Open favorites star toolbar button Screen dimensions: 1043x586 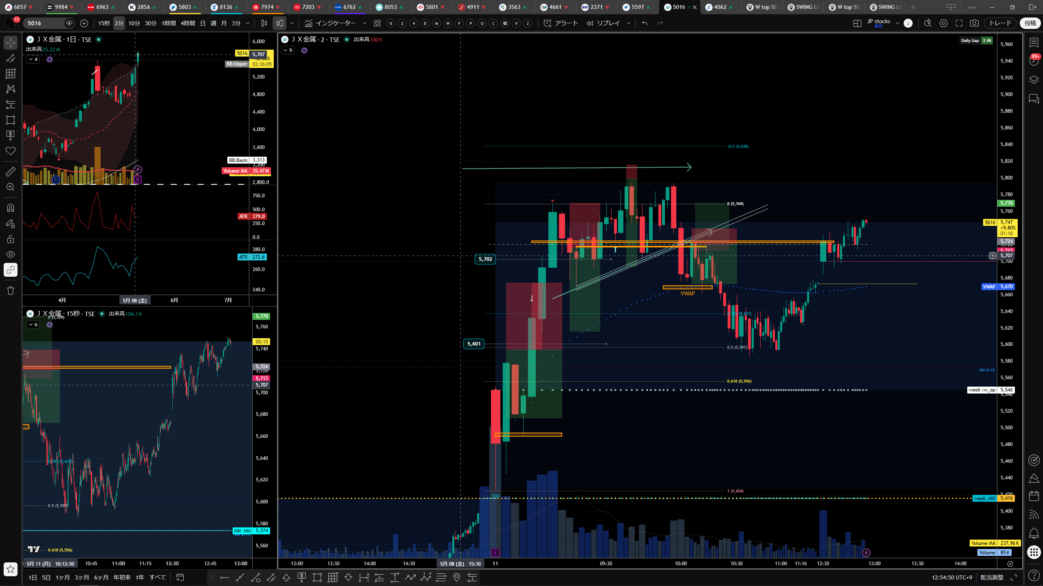coord(11,569)
